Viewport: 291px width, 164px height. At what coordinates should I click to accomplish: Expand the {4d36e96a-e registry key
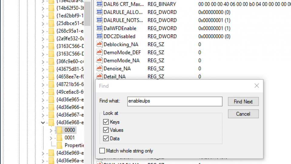[x=43, y=161]
